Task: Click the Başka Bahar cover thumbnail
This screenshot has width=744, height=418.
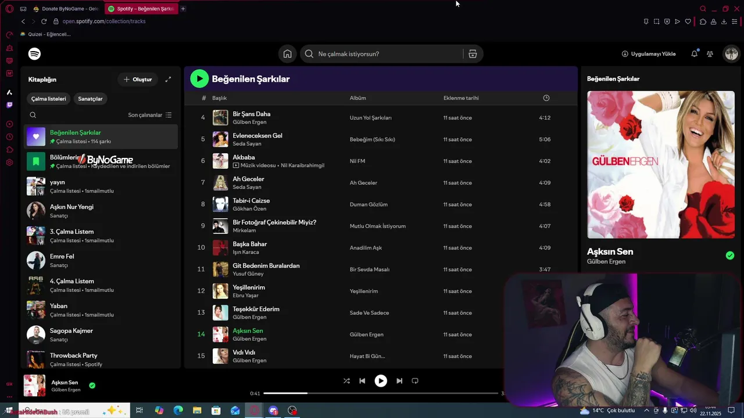Action: tap(220, 248)
